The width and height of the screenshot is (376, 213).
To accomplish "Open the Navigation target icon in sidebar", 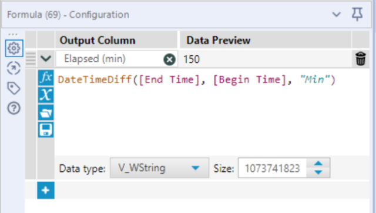I will [x=14, y=68].
